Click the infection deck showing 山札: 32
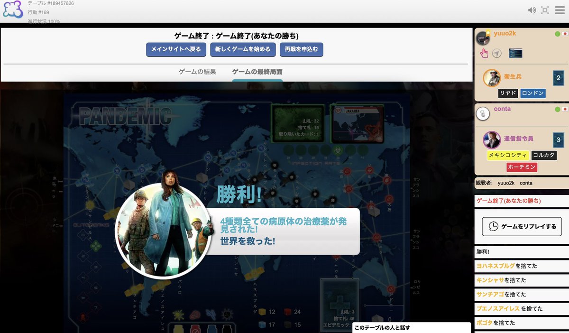The image size is (569, 333). 297,123
